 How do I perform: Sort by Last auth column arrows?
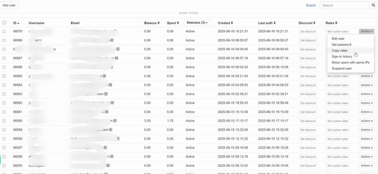tap(275, 23)
